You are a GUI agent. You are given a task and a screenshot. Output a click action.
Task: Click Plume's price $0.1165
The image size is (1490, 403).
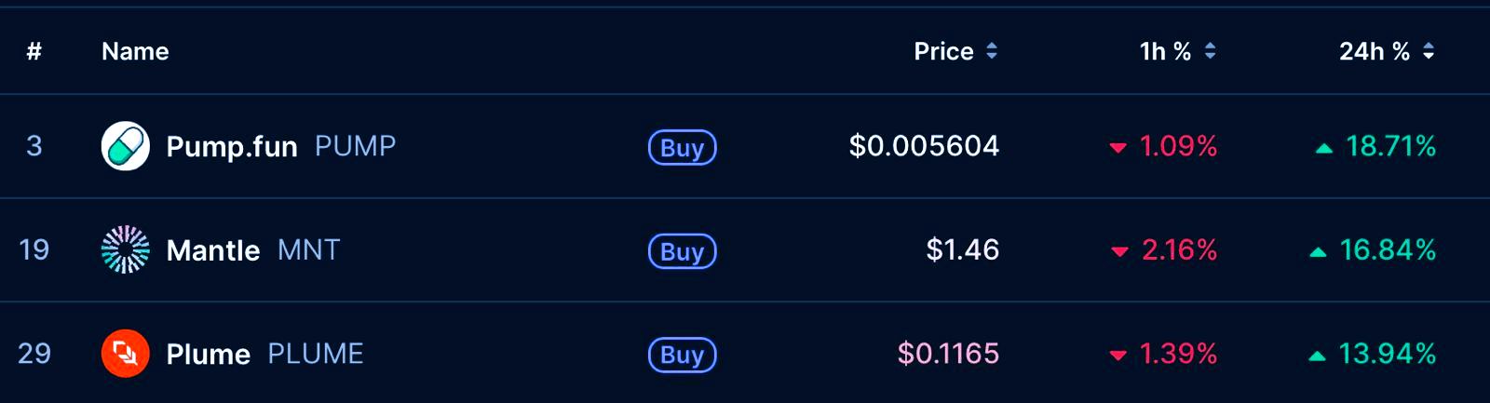click(947, 354)
